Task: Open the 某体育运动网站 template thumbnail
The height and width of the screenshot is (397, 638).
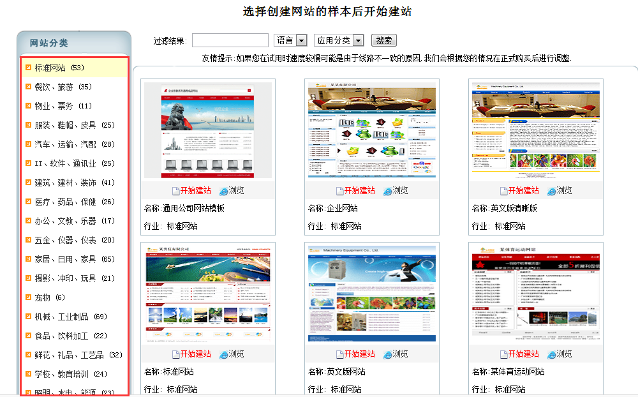Action: click(x=535, y=294)
